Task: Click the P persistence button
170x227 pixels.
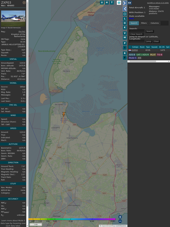Action: (125, 43)
